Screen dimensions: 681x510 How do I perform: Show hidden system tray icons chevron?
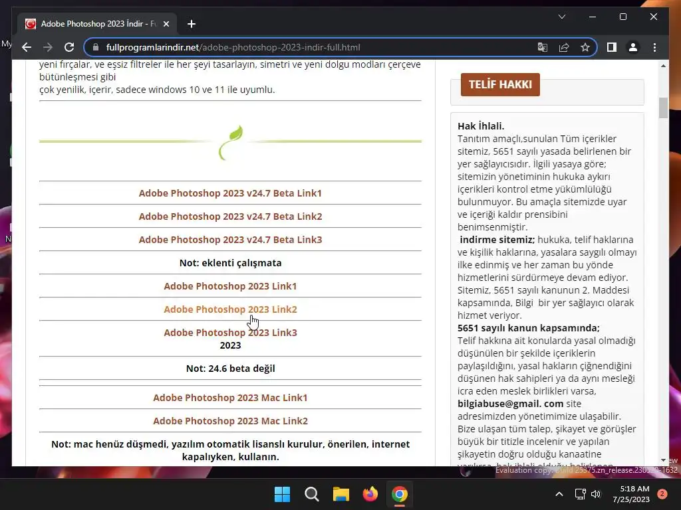coord(559,494)
